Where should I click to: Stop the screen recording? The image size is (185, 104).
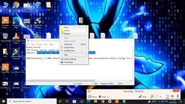click(x=104, y=97)
